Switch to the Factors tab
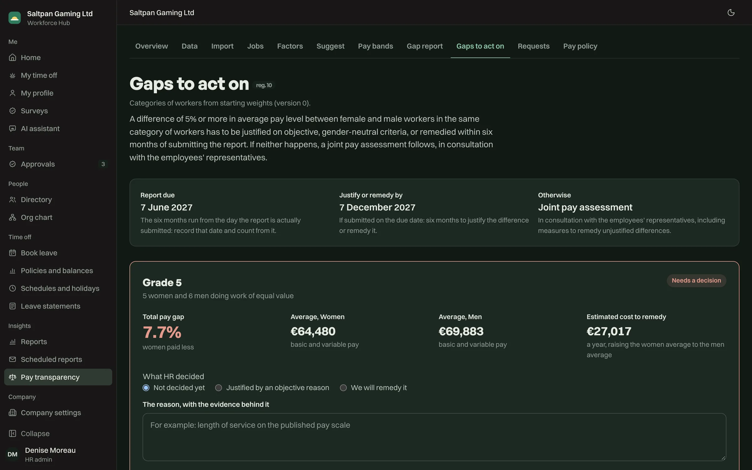 290,46
